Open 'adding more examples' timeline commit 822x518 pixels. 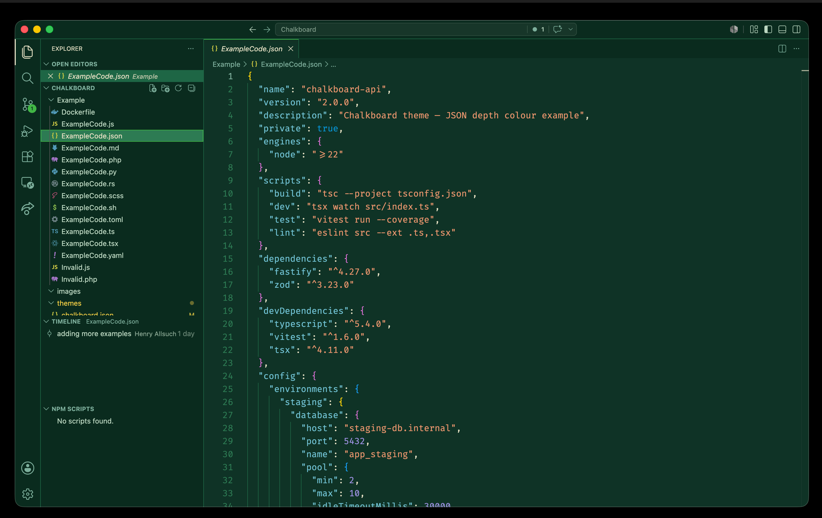pos(122,333)
